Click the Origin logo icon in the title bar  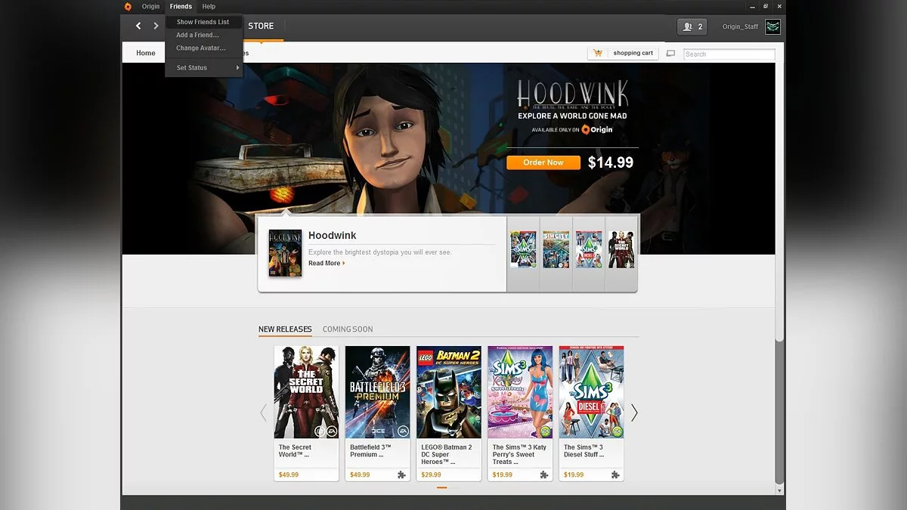click(x=128, y=7)
